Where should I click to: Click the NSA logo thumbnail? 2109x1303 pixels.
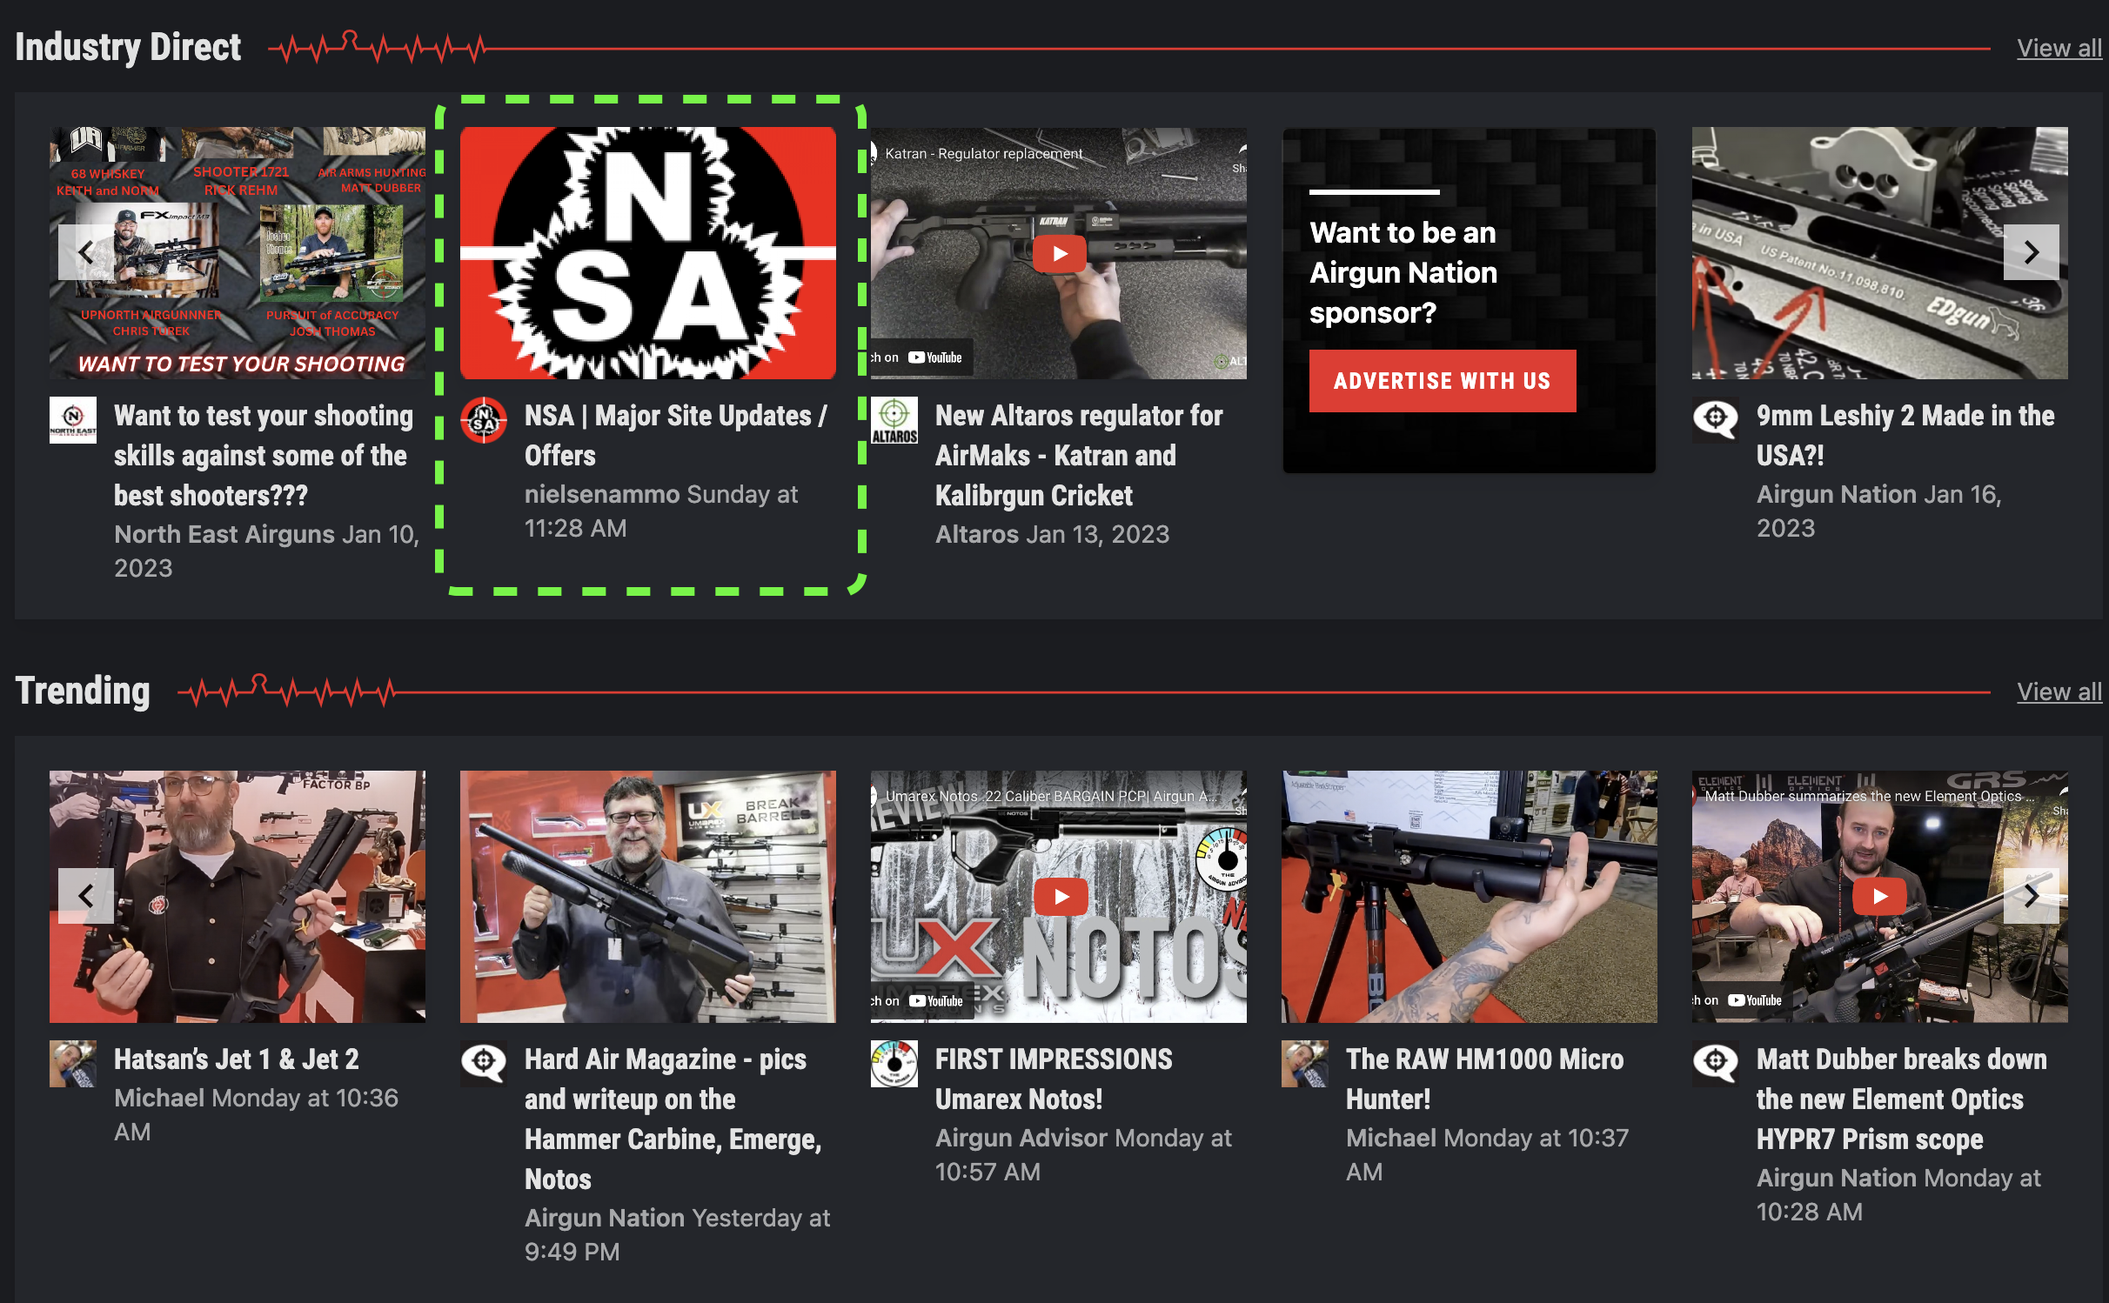[648, 253]
